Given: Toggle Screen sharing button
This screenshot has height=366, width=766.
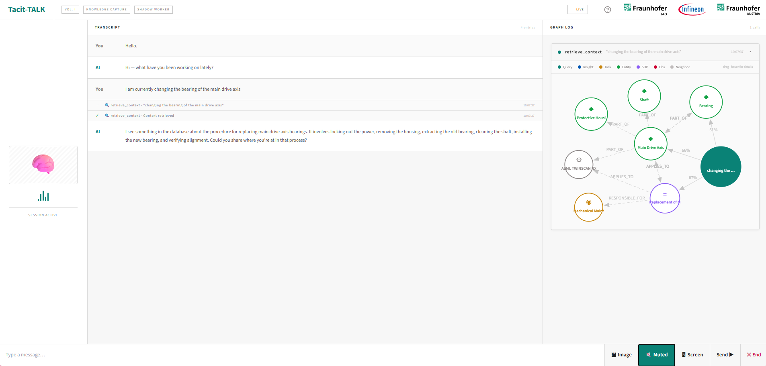Looking at the screenshot, I should pyautogui.click(x=692, y=355).
